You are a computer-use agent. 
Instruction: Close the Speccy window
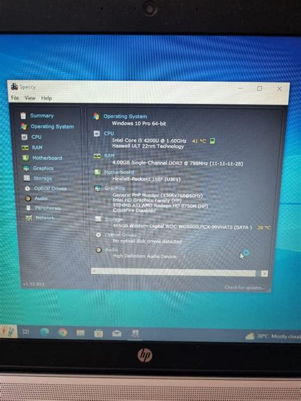279,89
